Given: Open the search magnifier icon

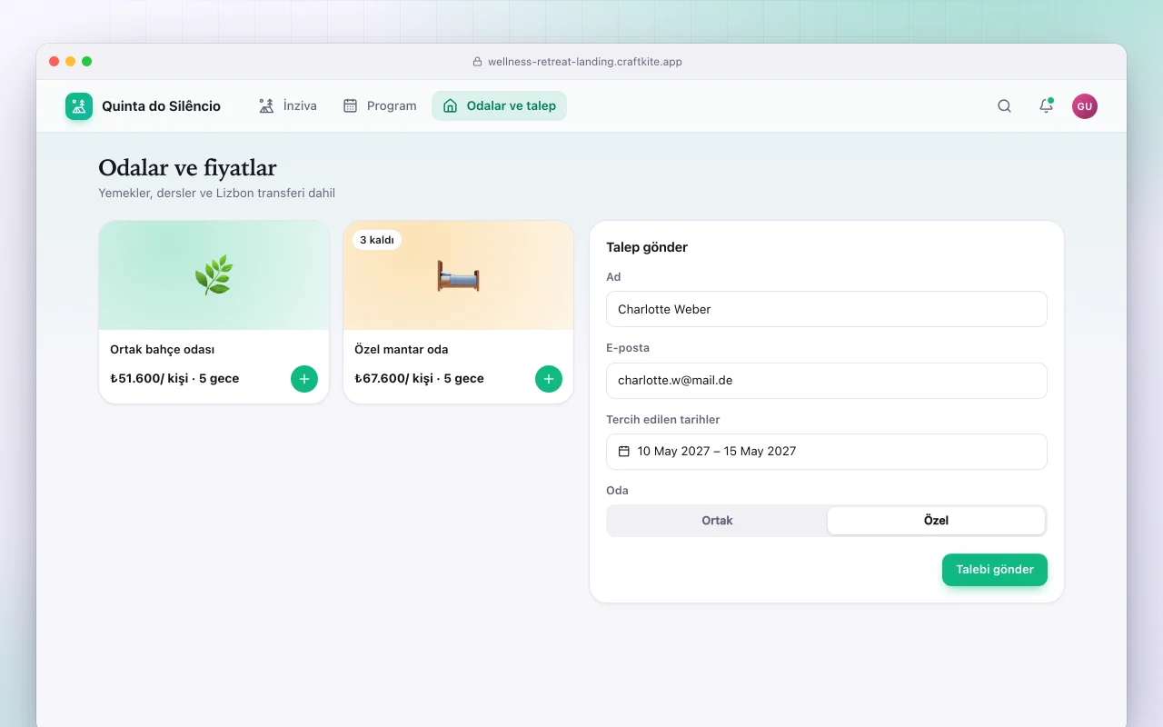Looking at the screenshot, I should pos(1004,106).
